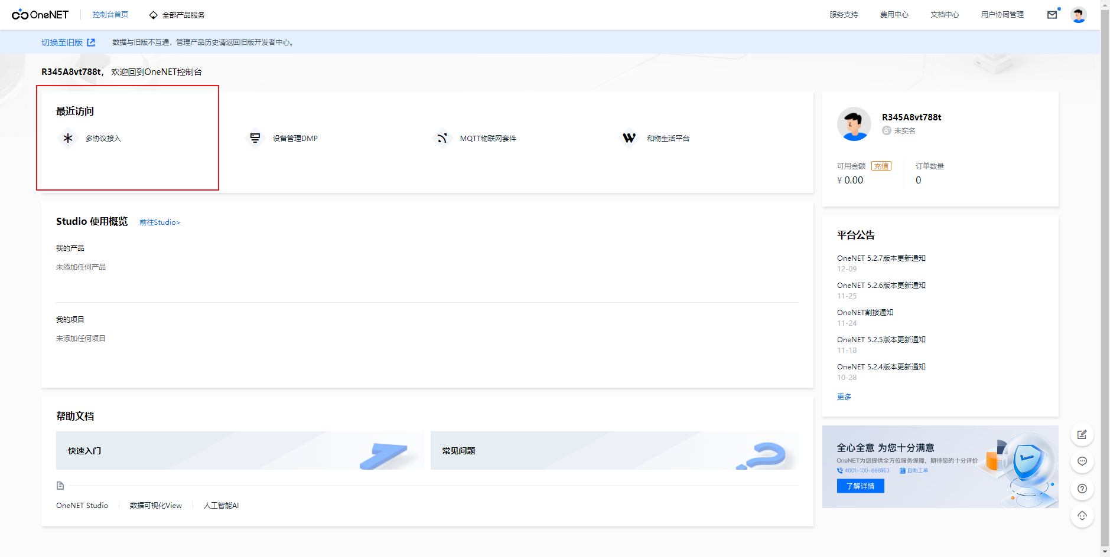Viewport: 1110px width, 557px height.
Task: Select the 人工智能AI docs tab
Action: pyautogui.click(x=222, y=506)
